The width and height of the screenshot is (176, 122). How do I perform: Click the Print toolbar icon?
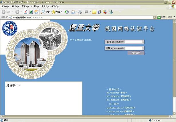click(80, 12)
